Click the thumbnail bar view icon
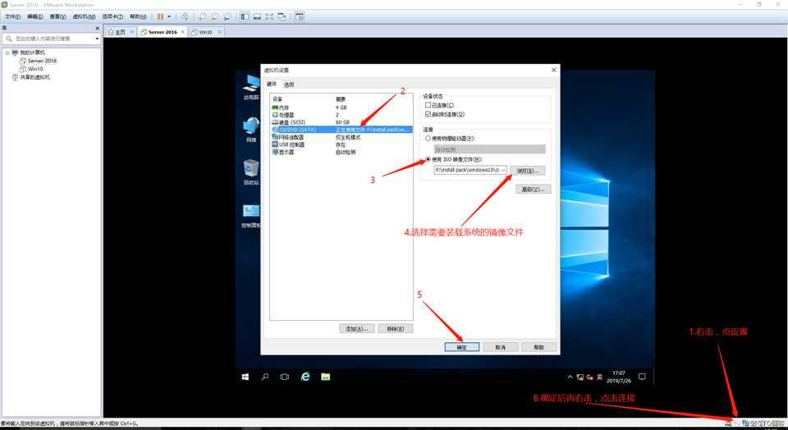This screenshot has width=788, height=430. [x=257, y=16]
